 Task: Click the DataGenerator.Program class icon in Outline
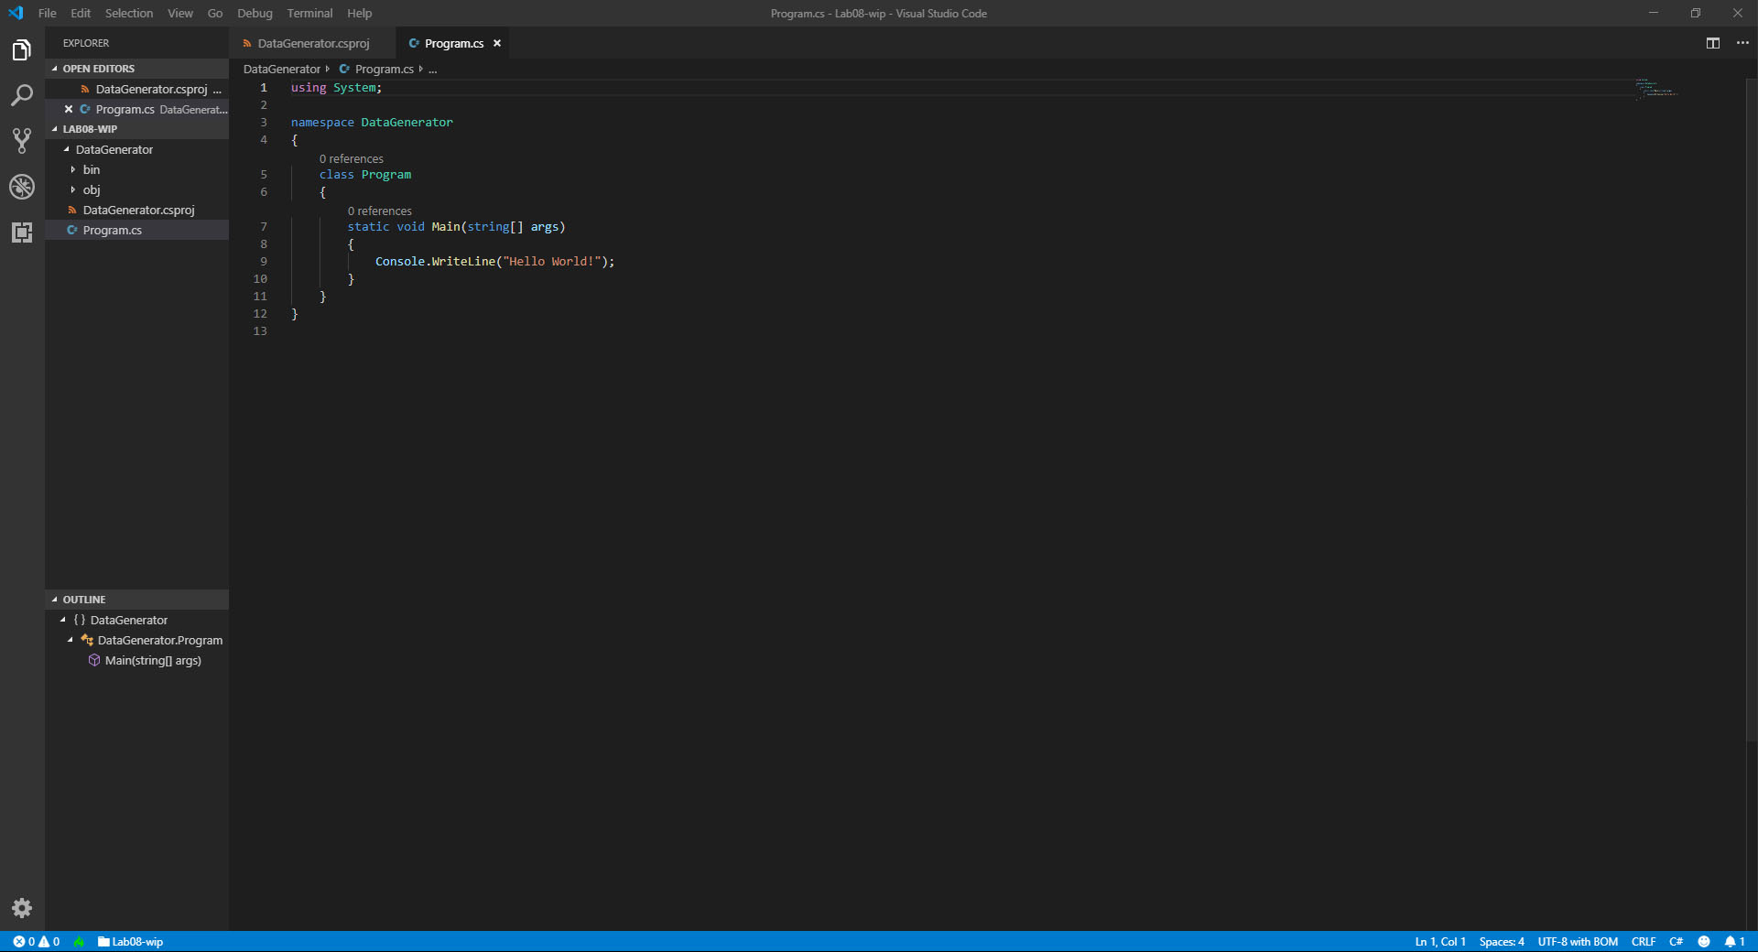pos(87,640)
